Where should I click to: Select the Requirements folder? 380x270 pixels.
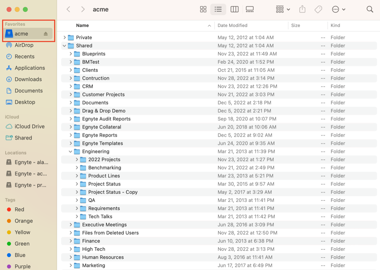coord(219,208)
